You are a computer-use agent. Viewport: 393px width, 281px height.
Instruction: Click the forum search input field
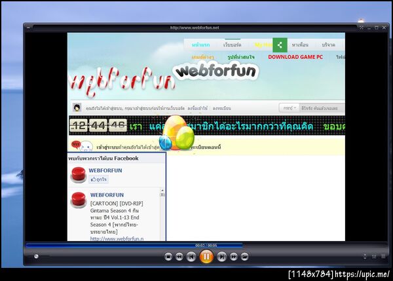point(322,108)
